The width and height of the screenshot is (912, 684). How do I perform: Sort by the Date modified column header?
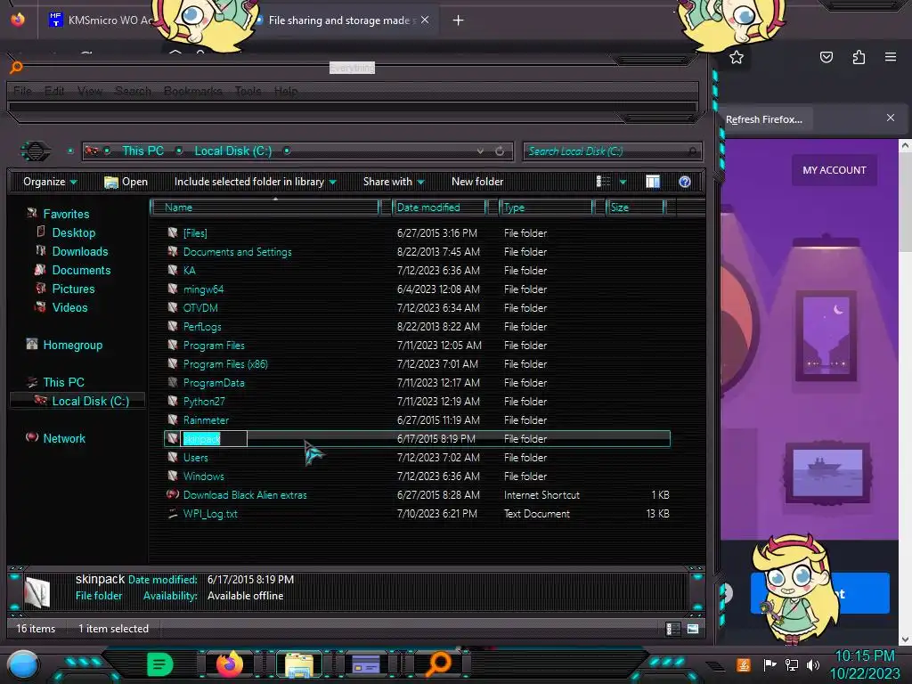point(439,208)
